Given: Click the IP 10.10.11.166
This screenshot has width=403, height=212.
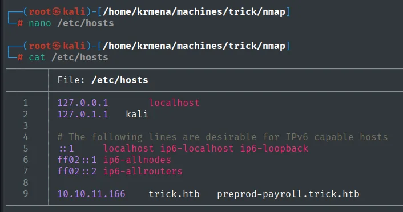Looking at the screenshot, I should pyautogui.click(x=91, y=194).
